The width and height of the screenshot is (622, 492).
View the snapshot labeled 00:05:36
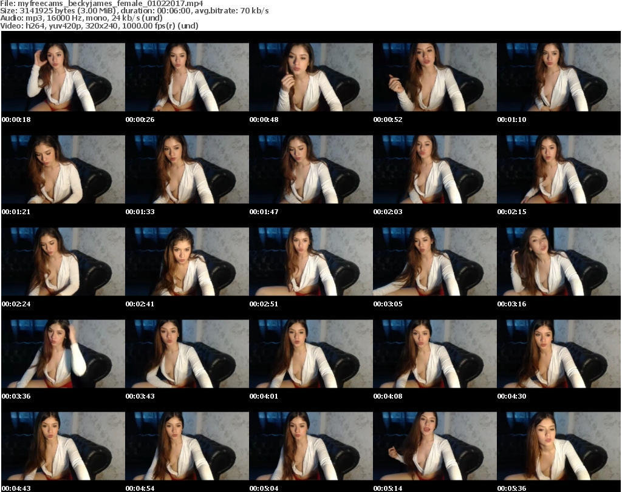[559, 447]
